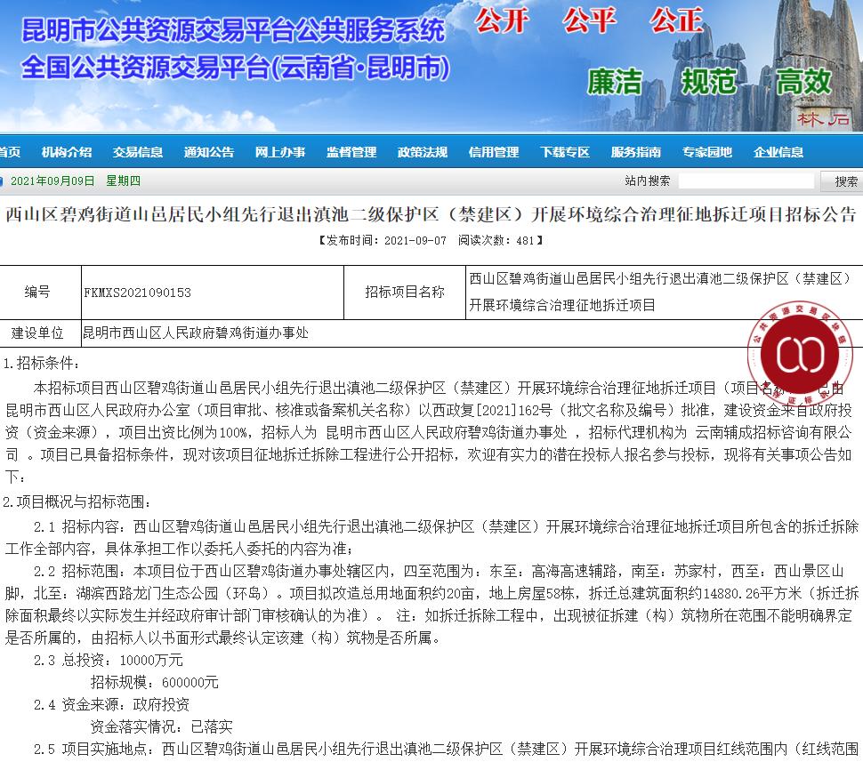Click the 招标规模：600000元 line
Image resolution: width=863 pixels, height=762 pixels.
point(155,683)
